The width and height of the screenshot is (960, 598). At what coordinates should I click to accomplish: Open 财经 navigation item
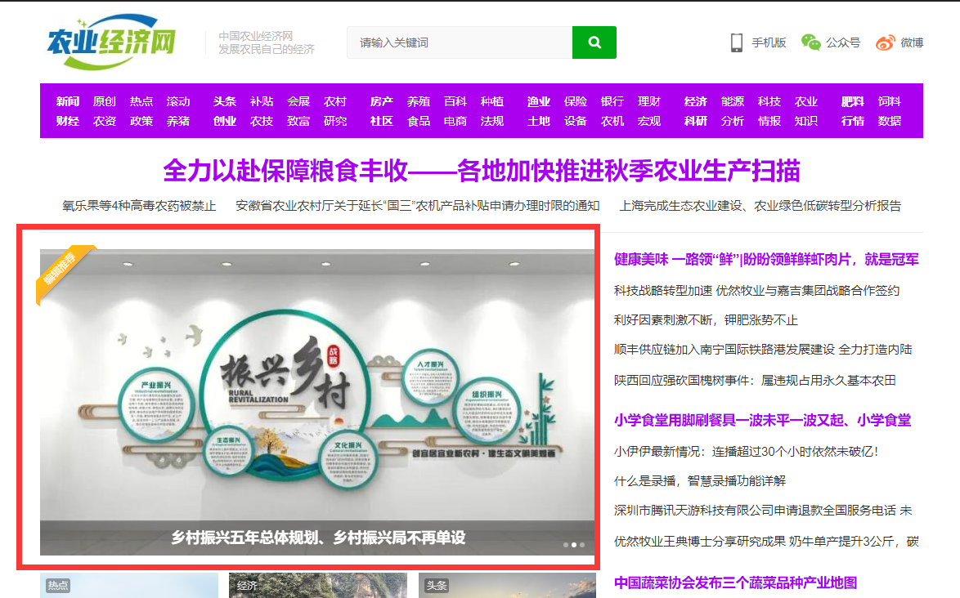pos(67,121)
